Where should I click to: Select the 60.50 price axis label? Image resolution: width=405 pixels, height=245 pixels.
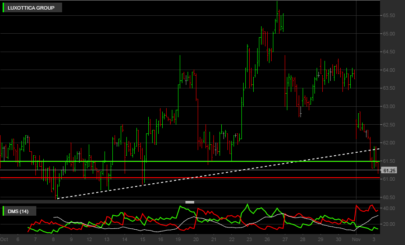tap(389, 197)
